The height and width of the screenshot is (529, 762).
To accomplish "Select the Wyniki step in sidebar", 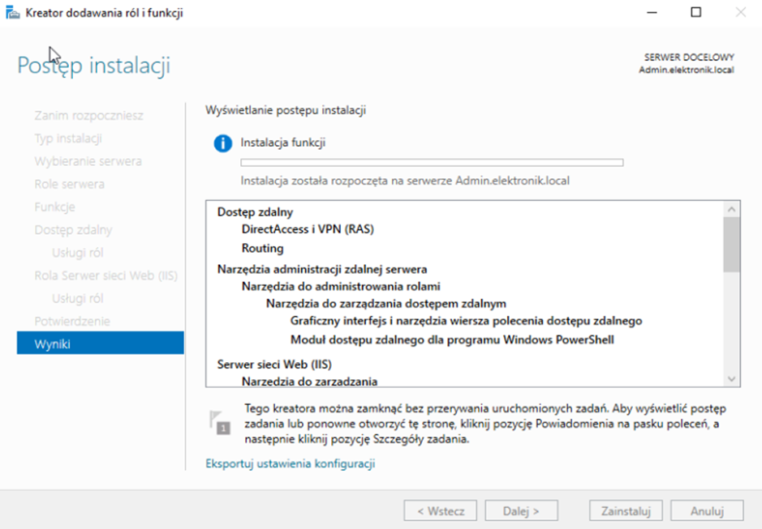I will (101, 344).
